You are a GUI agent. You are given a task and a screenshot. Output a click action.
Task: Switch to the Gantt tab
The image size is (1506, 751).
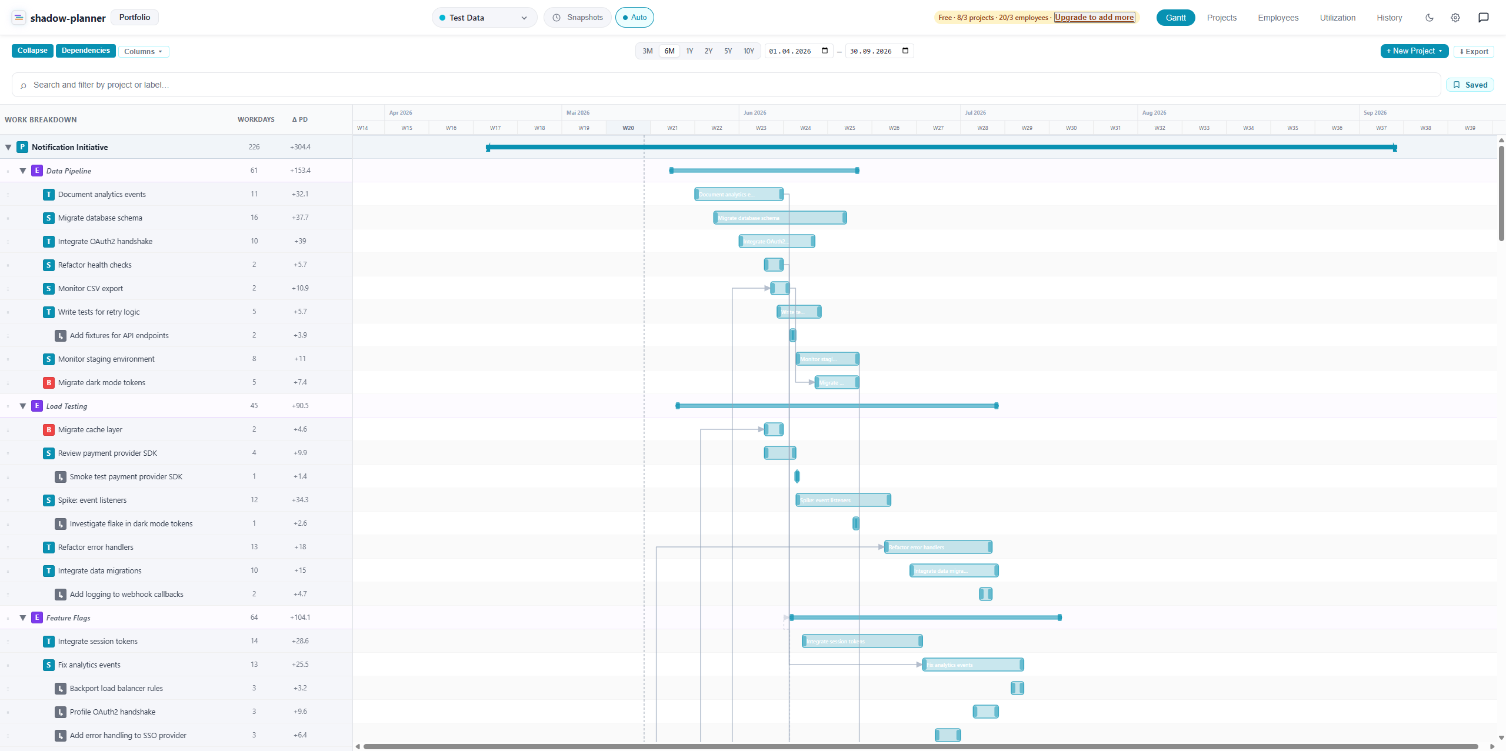coord(1175,18)
